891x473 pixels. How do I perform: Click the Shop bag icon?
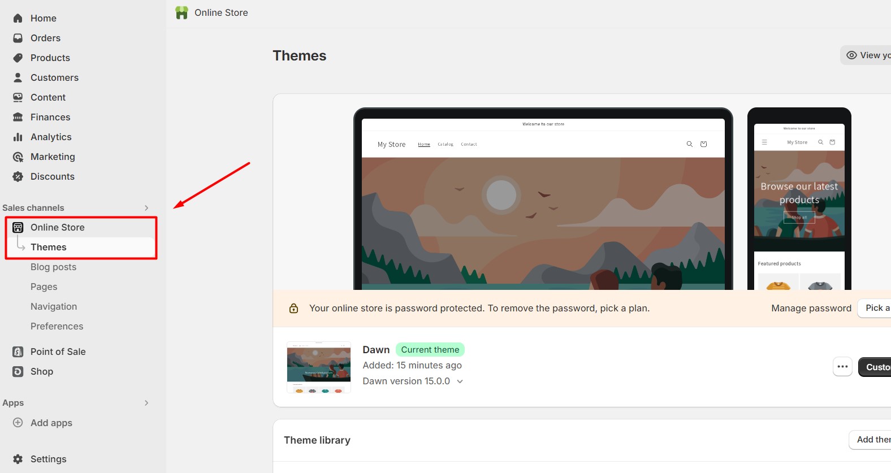(x=18, y=371)
